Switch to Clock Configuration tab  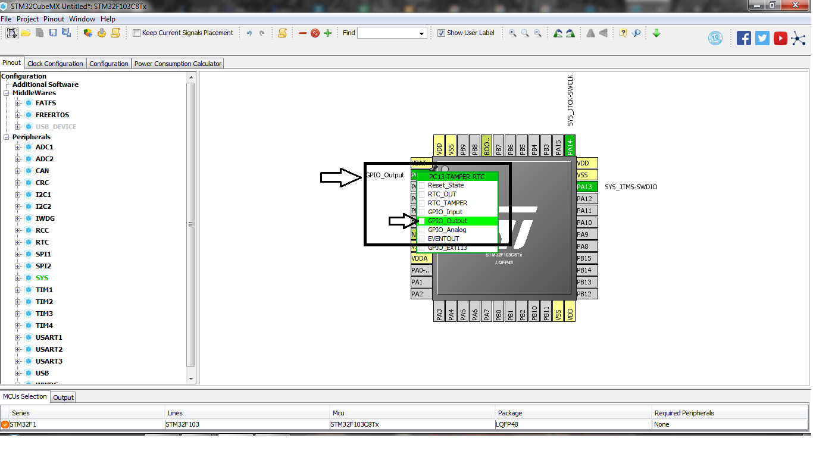coord(55,64)
